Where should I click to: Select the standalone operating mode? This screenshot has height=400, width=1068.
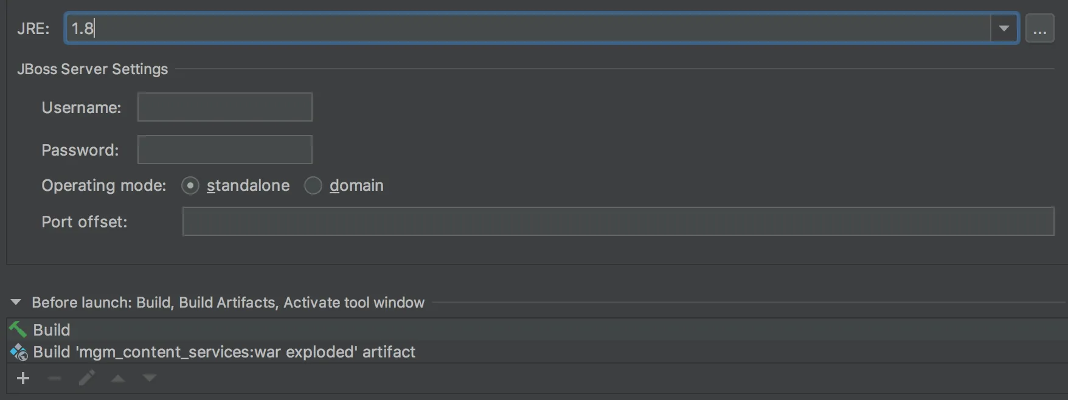(x=190, y=185)
